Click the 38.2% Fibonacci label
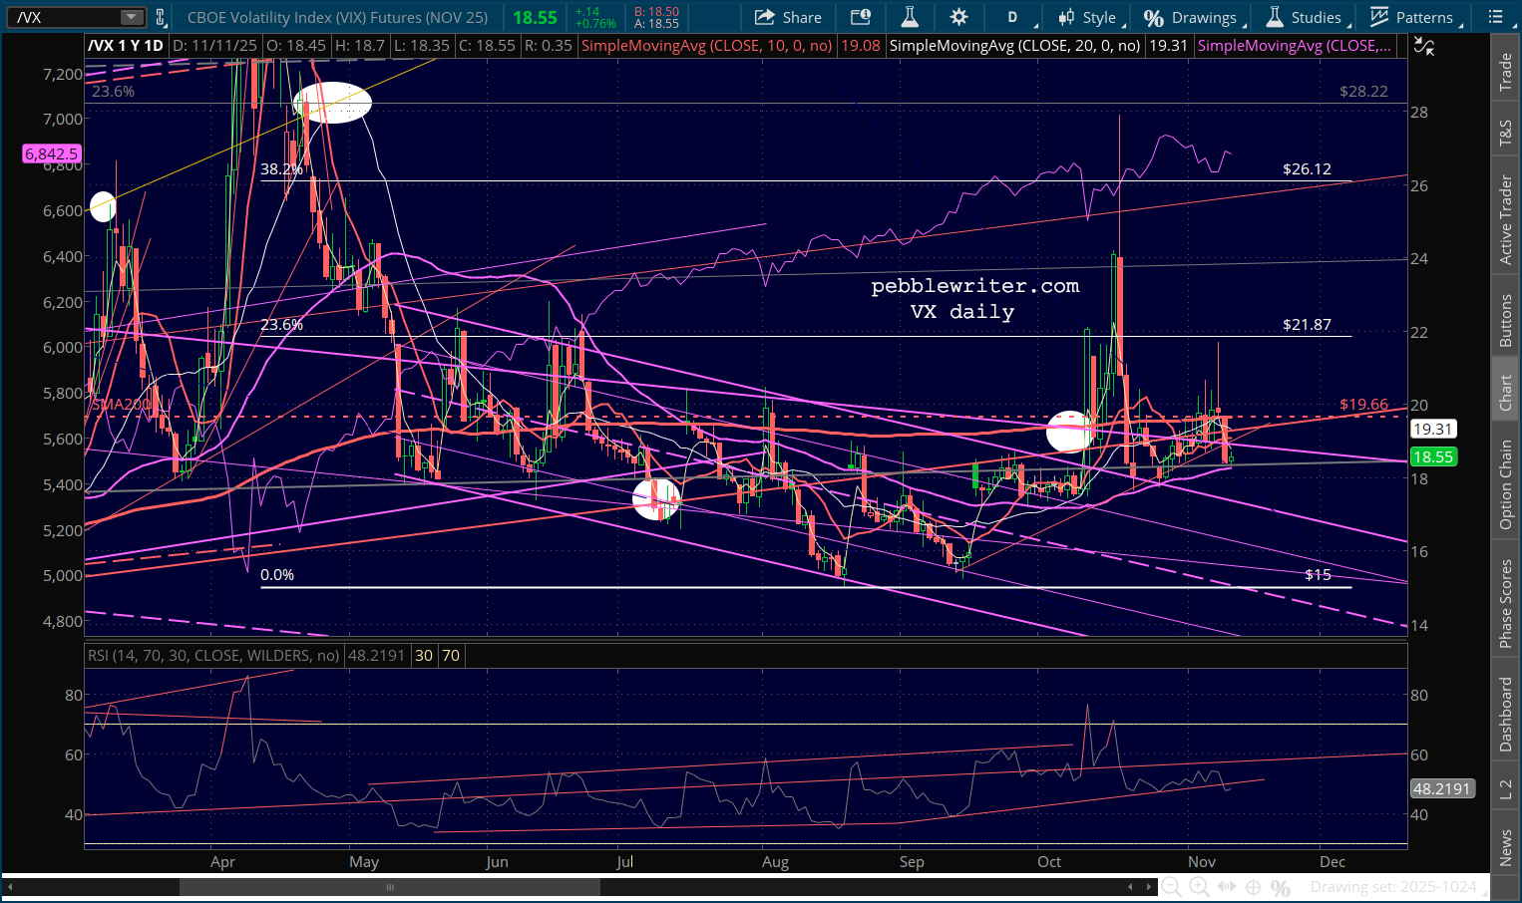This screenshot has width=1522, height=903. 281,169
